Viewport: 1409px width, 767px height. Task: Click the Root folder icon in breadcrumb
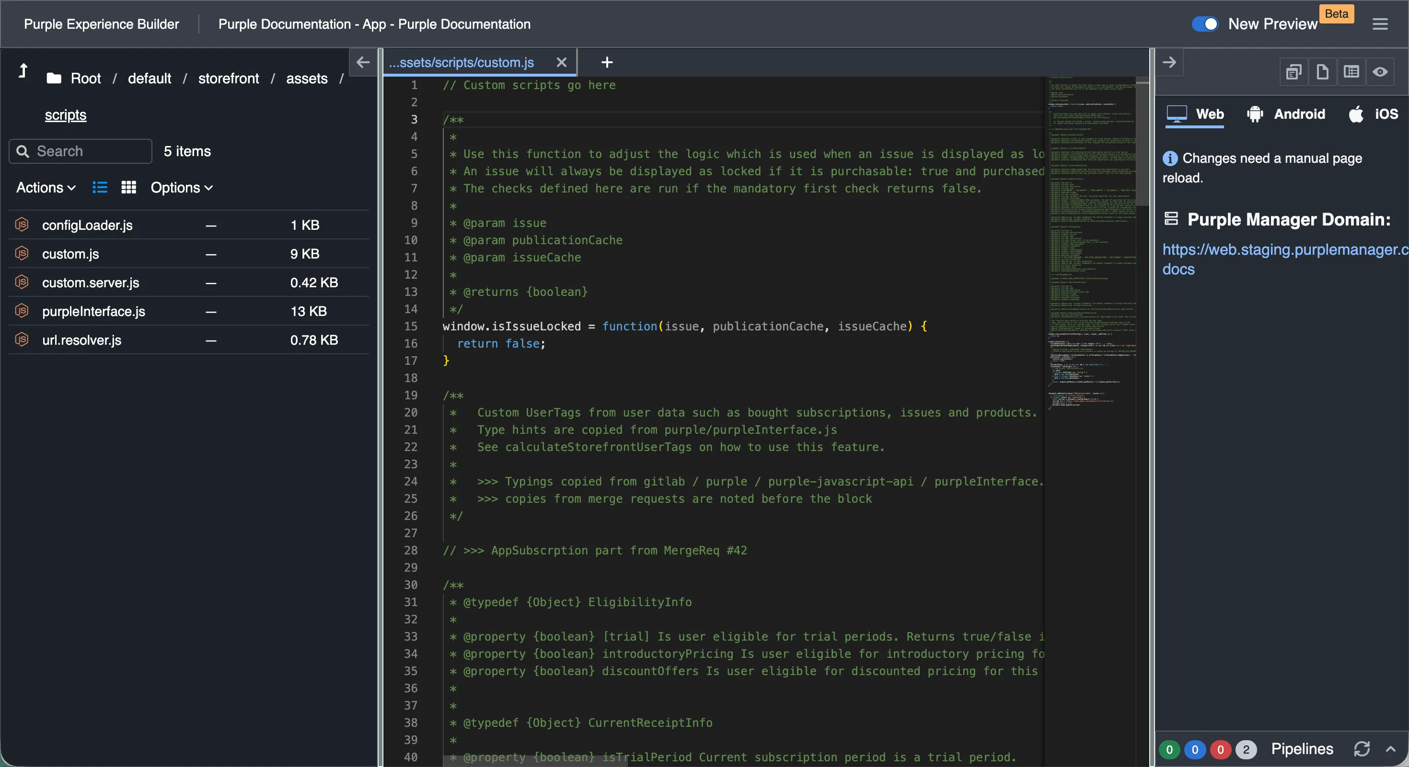54,79
